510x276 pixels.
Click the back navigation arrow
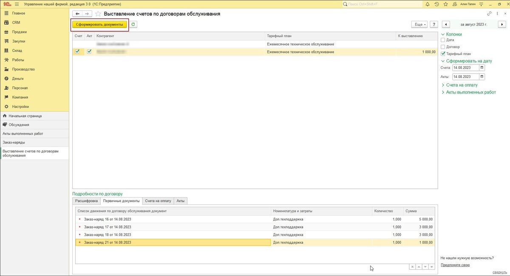click(x=77, y=14)
